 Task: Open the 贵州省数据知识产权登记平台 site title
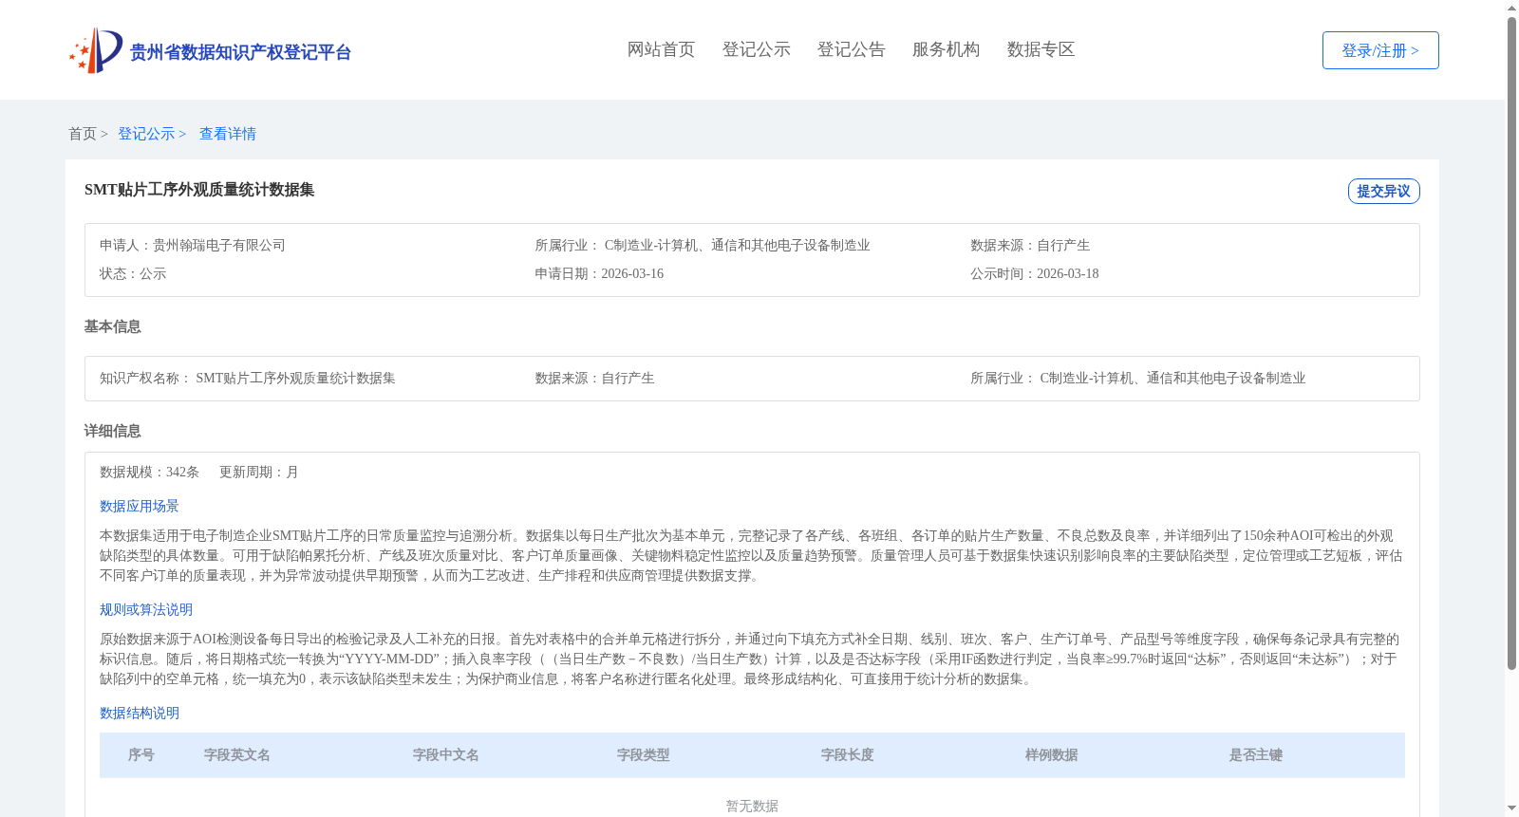(240, 52)
